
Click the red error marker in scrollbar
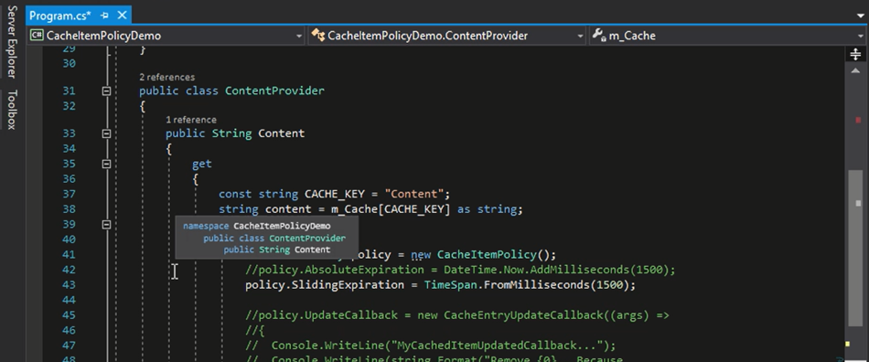pyautogui.click(x=858, y=120)
